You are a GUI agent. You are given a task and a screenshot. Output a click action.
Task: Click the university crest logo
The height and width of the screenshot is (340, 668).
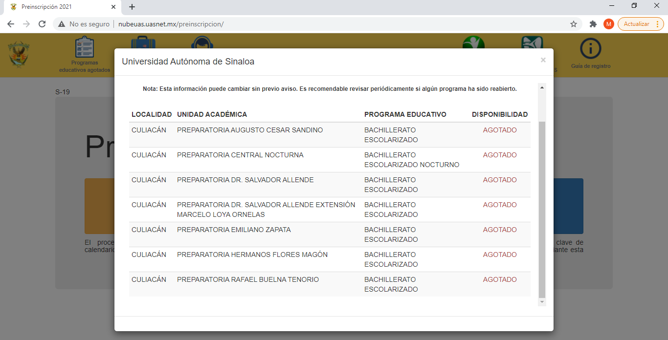pos(20,54)
